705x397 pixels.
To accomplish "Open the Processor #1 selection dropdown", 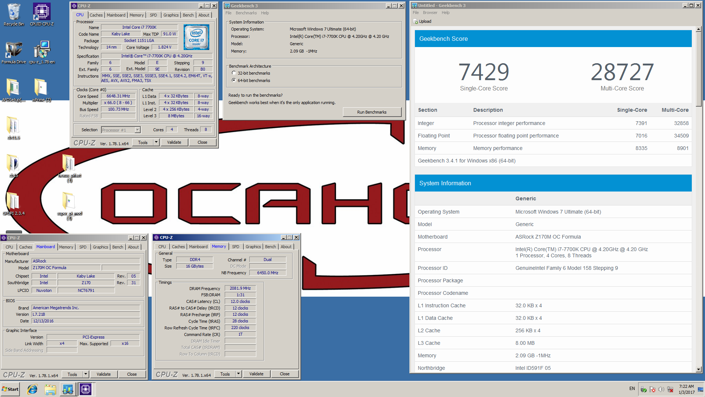I will point(121,130).
